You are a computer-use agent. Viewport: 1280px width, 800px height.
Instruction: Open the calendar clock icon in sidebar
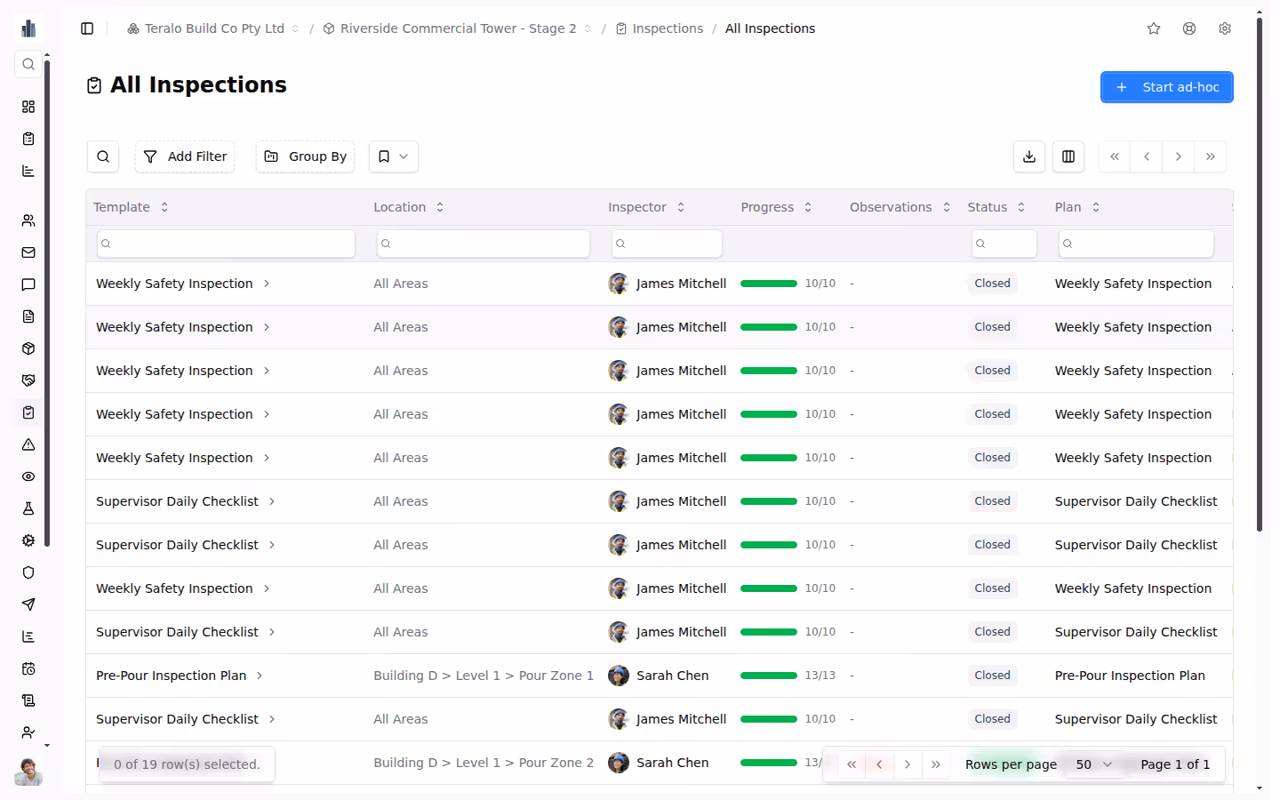tap(28, 668)
